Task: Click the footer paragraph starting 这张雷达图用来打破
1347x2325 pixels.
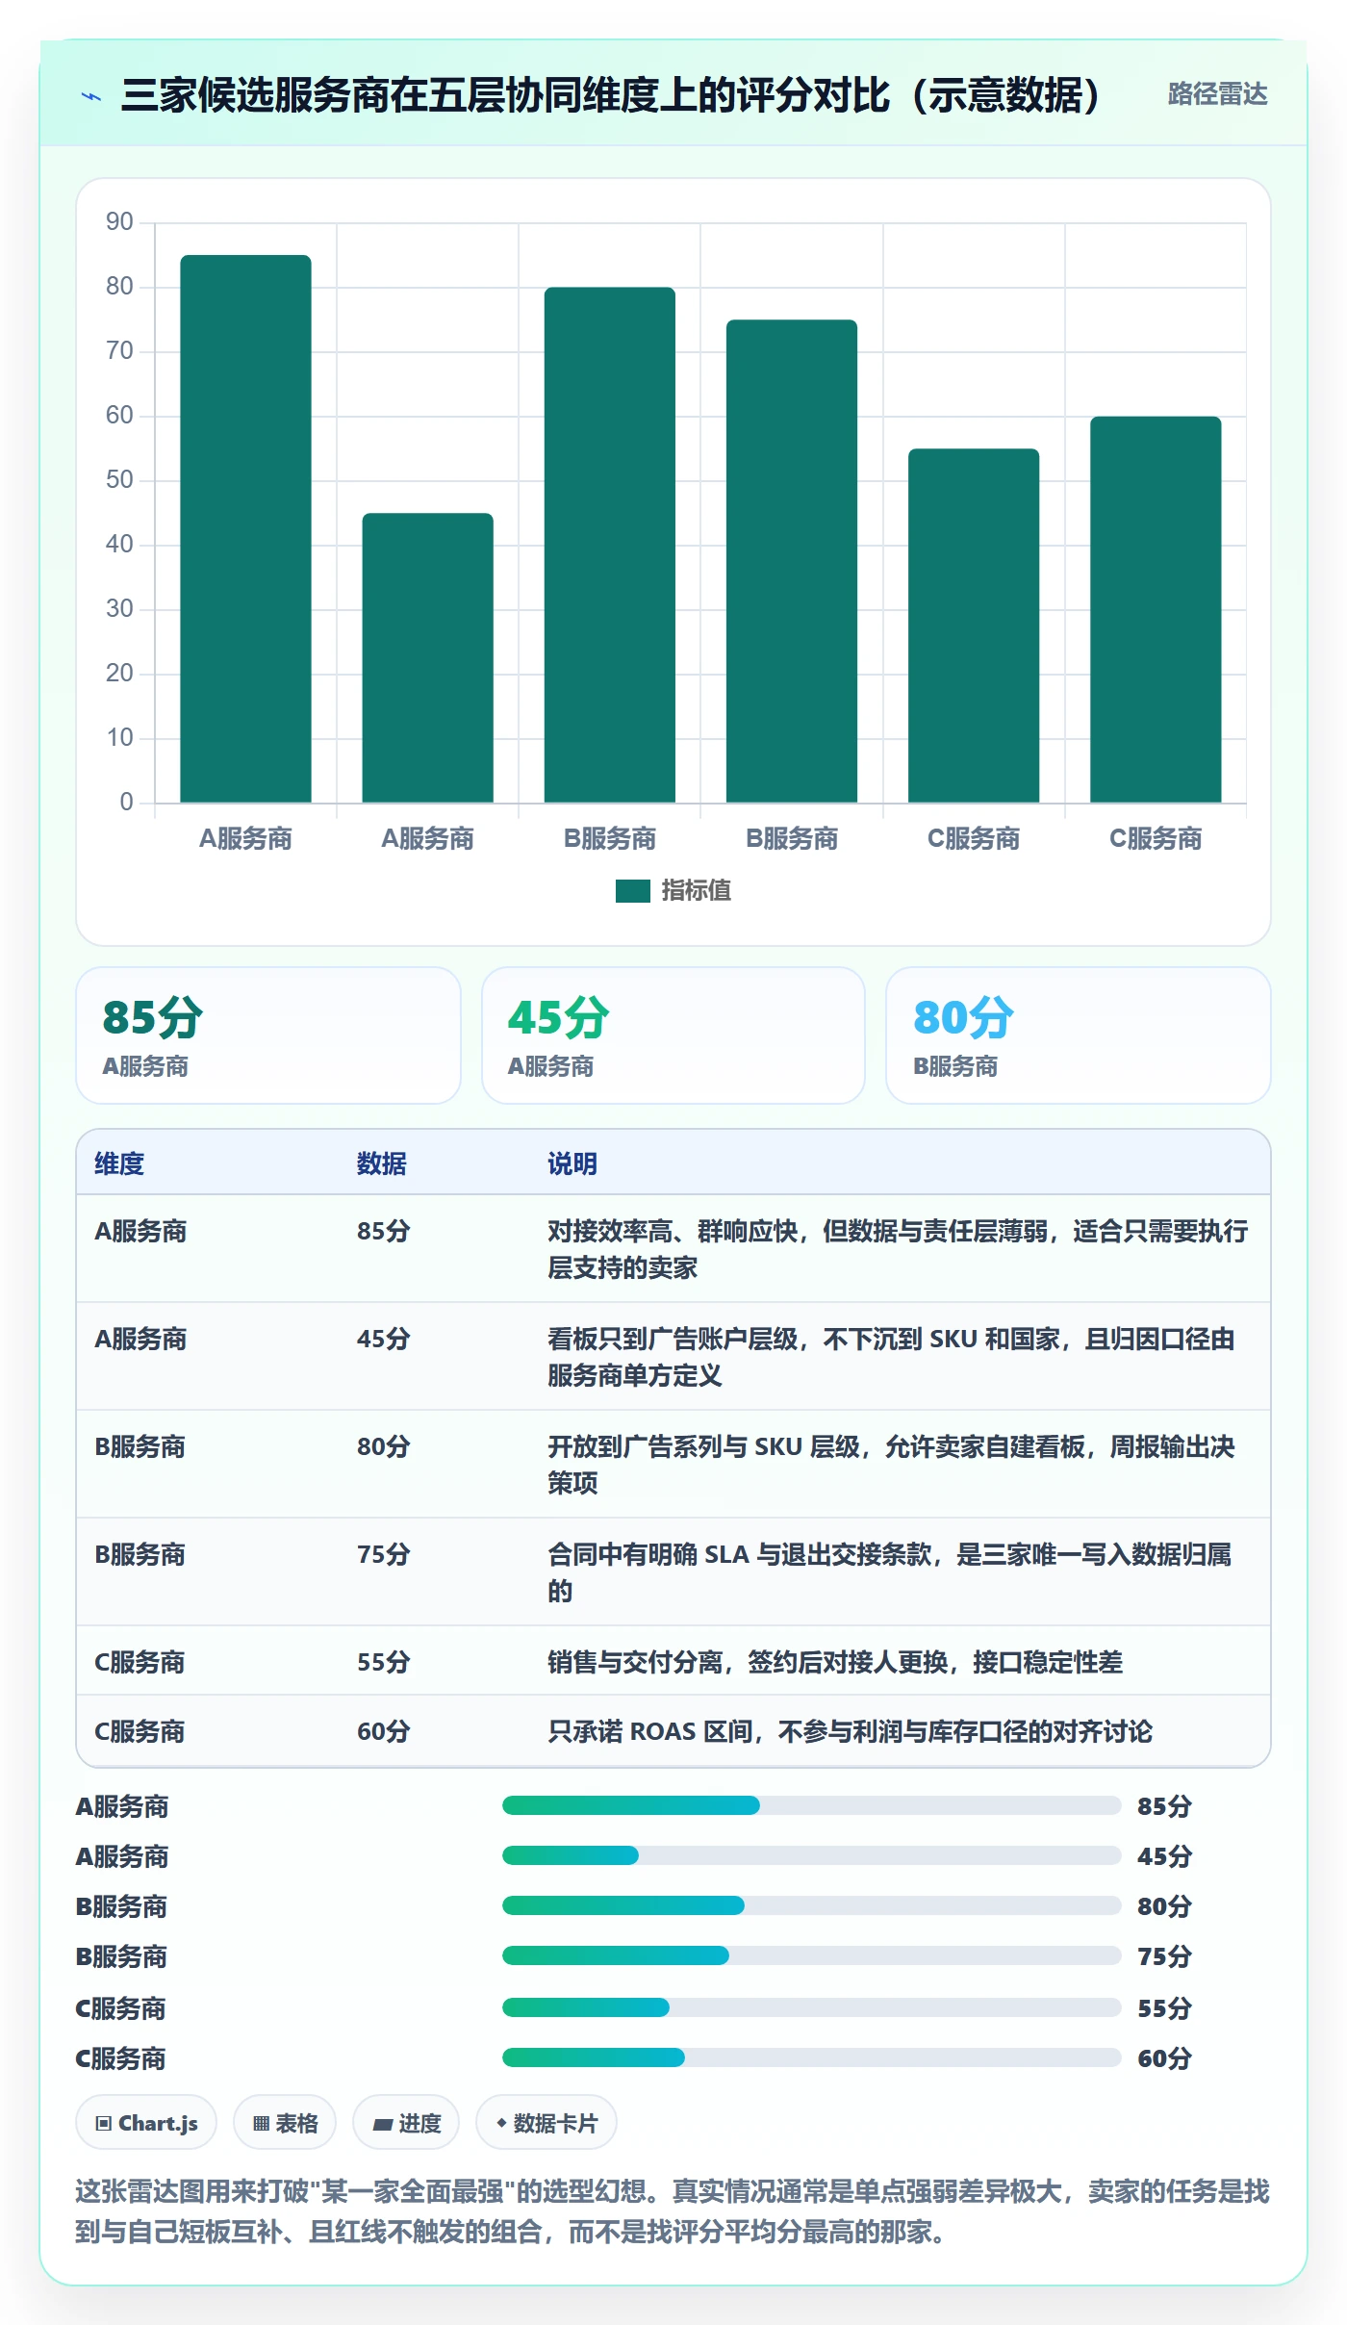Action: click(673, 2211)
